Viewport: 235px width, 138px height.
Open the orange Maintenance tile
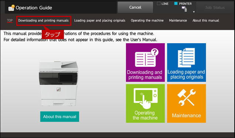pos(187,103)
